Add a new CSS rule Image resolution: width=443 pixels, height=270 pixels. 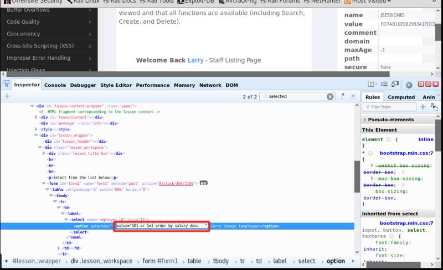pos(423,107)
